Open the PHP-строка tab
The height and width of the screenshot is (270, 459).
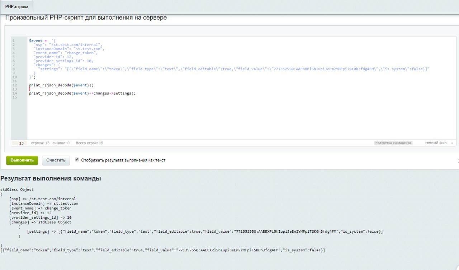(x=17, y=6)
